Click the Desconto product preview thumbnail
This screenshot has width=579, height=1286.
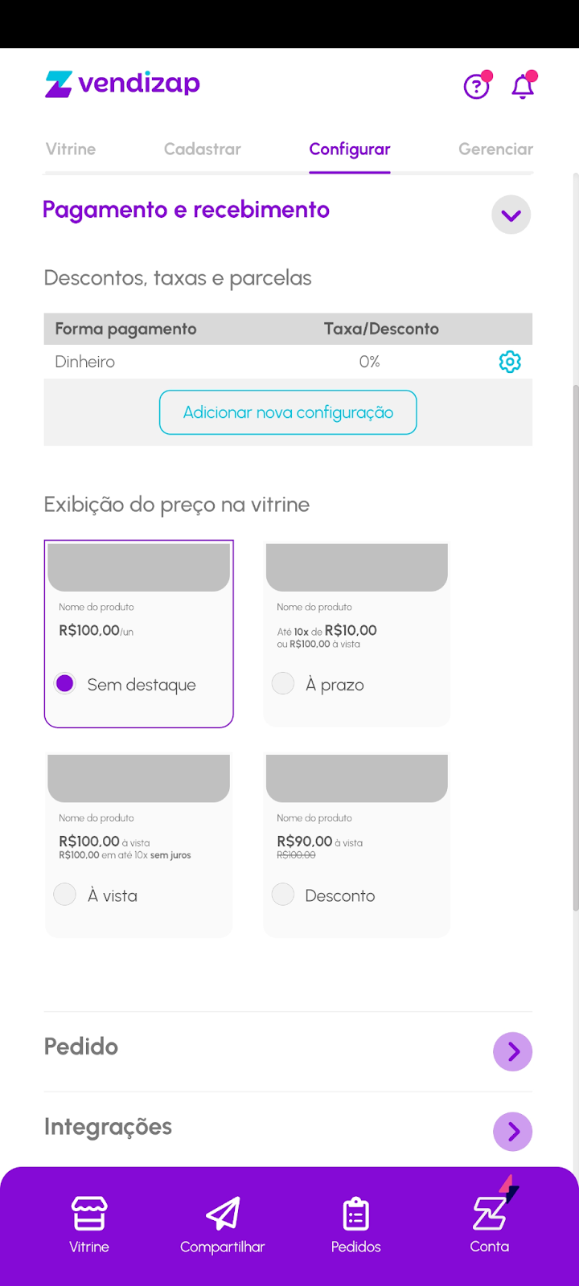pyautogui.click(x=356, y=778)
